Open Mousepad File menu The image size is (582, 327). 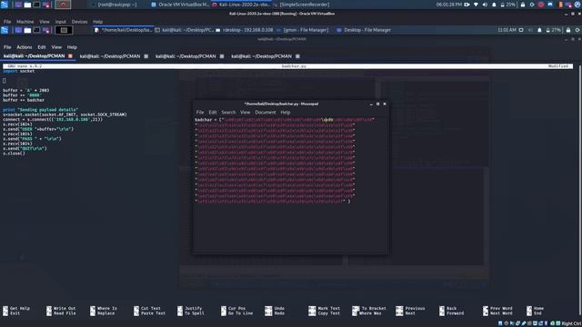[200, 113]
